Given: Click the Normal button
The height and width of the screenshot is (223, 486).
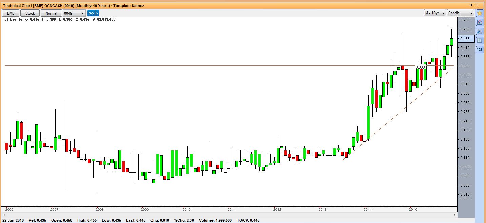Looking at the screenshot, I should coord(51,13).
